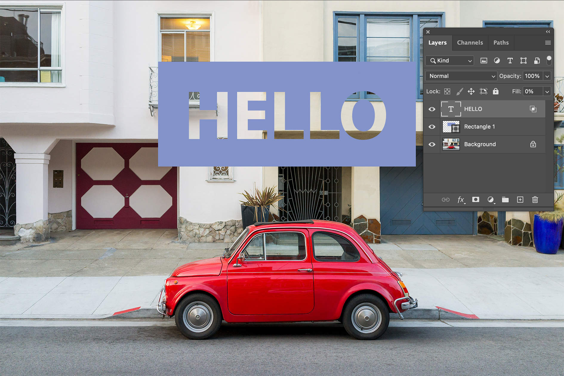564x376 pixels.
Task: Open the fx layer style menu
Action: click(461, 199)
